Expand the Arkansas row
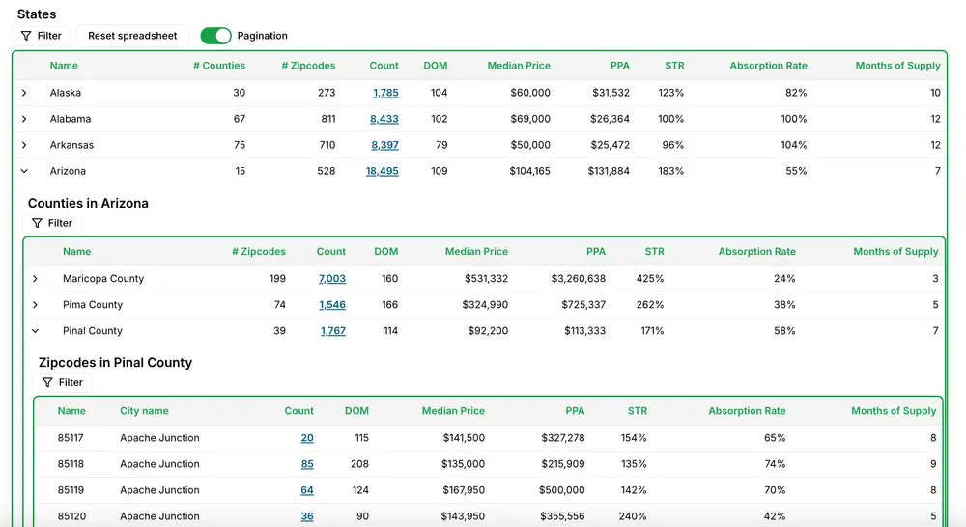 (24, 145)
